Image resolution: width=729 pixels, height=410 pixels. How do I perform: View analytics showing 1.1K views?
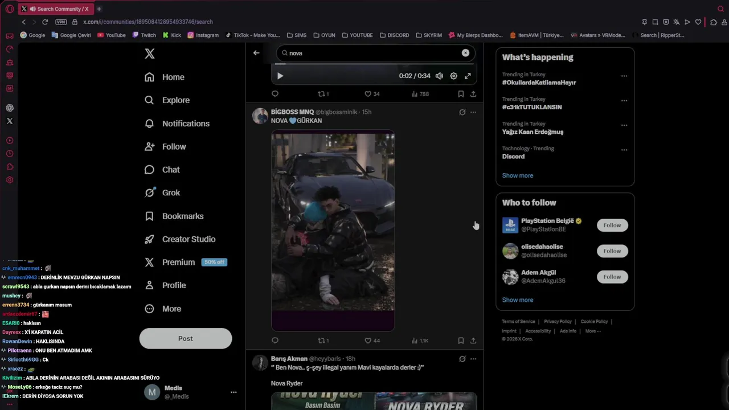click(x=420, y=341)
